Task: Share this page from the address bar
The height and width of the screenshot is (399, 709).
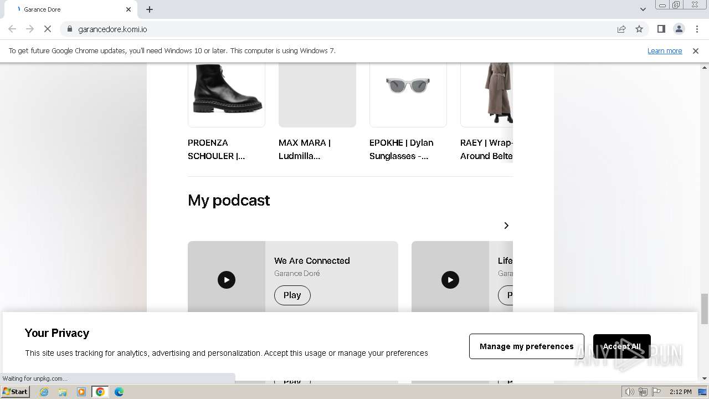Action: 621,29
